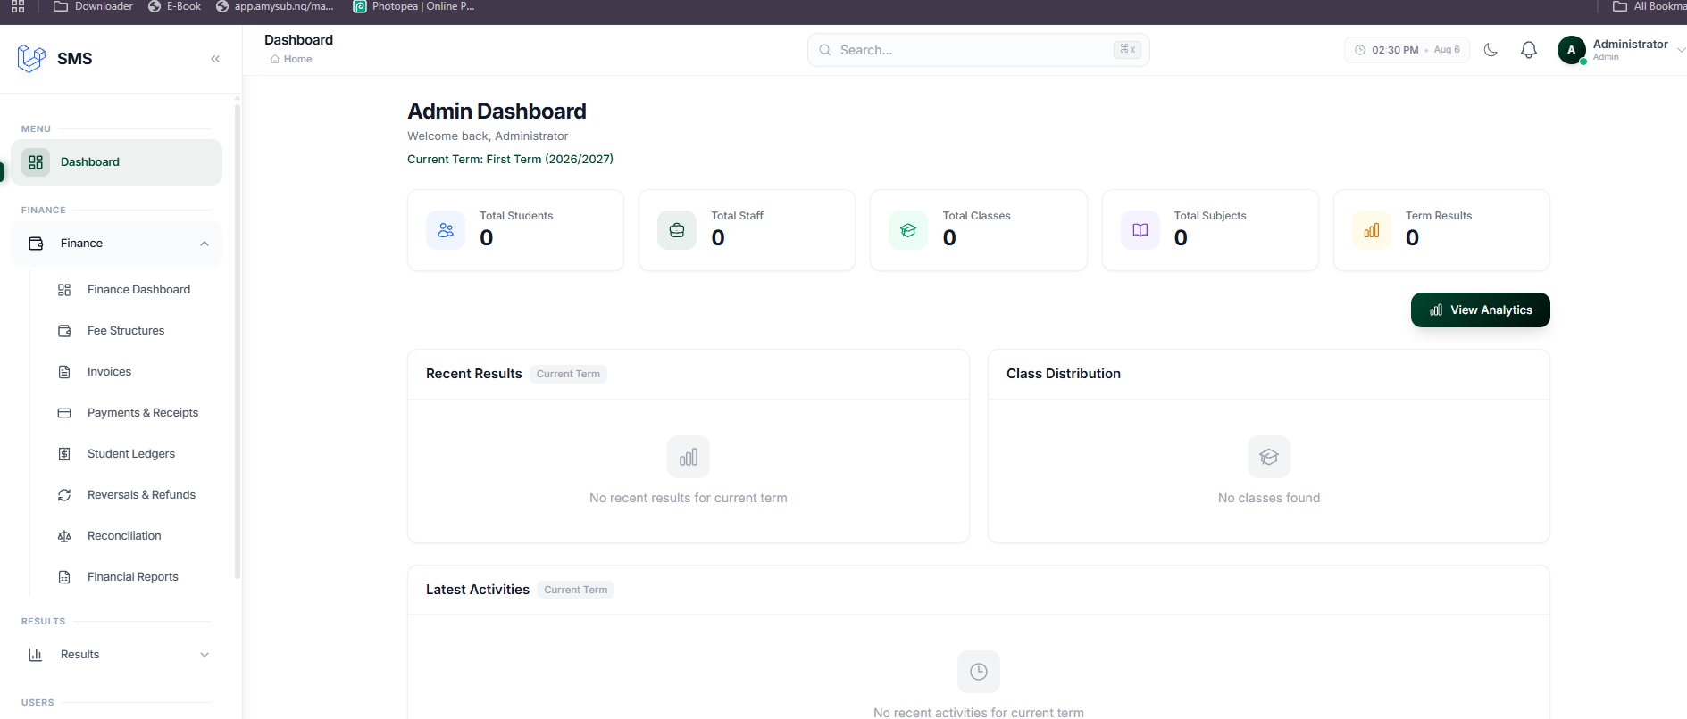This screenshot has width=1687, height=719.
Task: Click the Term Results chart icon
Action: [1372, 230]
